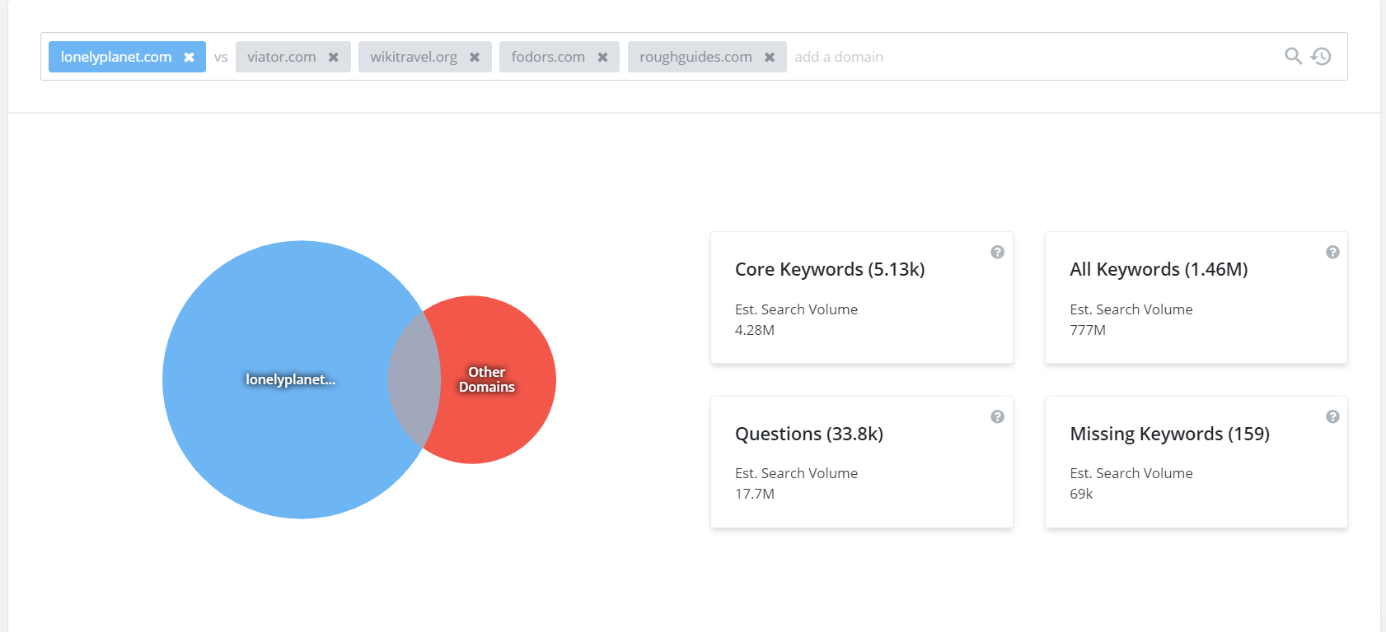View Questions (33.8k) keyword list

click(x=808, y=434)
